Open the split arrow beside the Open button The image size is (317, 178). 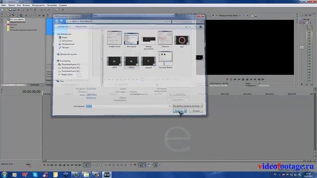(x=186, y=111)
